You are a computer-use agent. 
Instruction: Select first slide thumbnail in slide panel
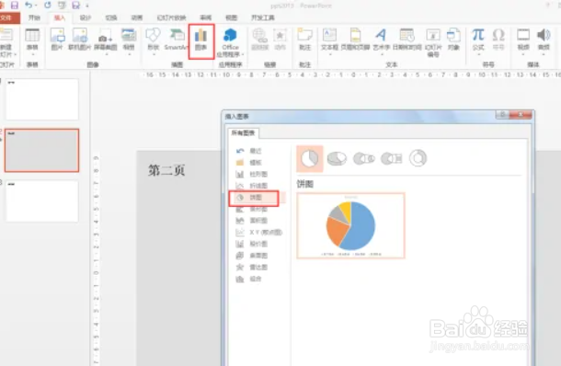42,99
